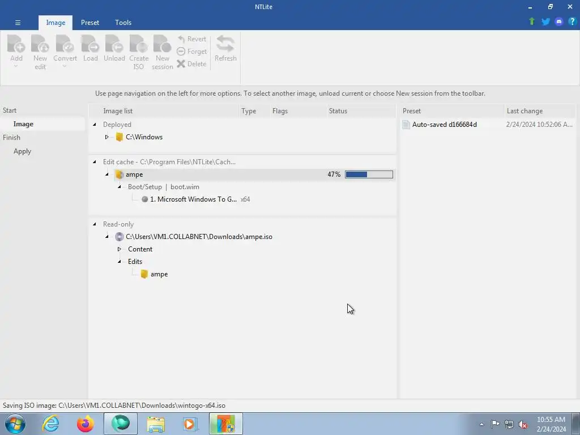Image resolution: width=580 pixels, height=435 pixels.
Task: Click the Start label in the navigation panel
Action: coord(10,110)
